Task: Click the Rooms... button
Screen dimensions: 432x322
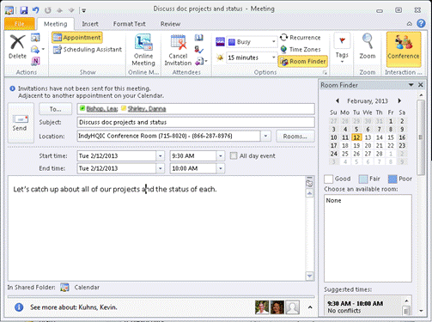Action: 295,137
